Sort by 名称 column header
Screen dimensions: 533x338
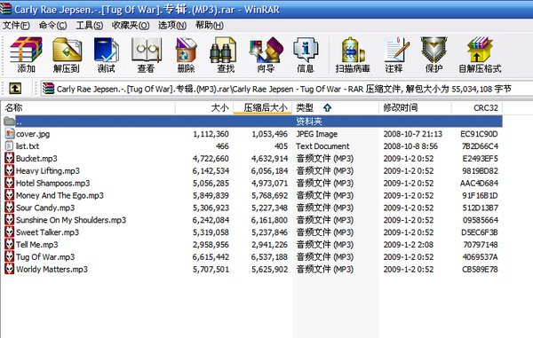pos(88,108)
